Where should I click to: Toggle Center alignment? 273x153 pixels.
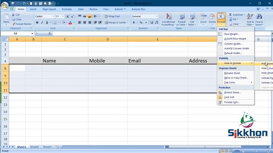tap(84, 23)
